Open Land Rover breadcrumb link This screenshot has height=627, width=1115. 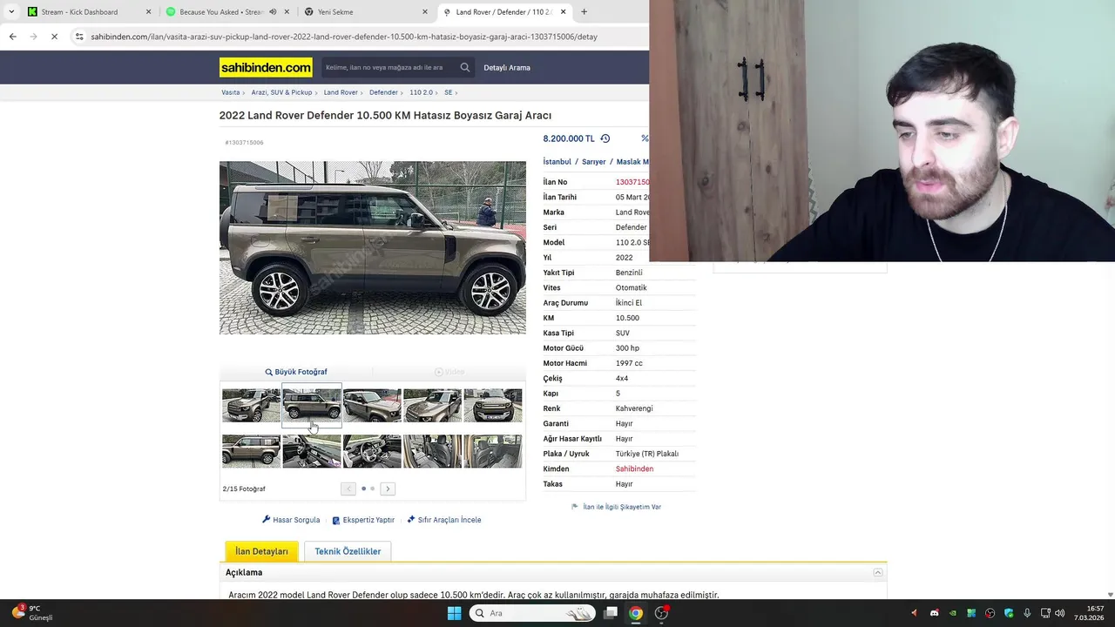point(341,92)
